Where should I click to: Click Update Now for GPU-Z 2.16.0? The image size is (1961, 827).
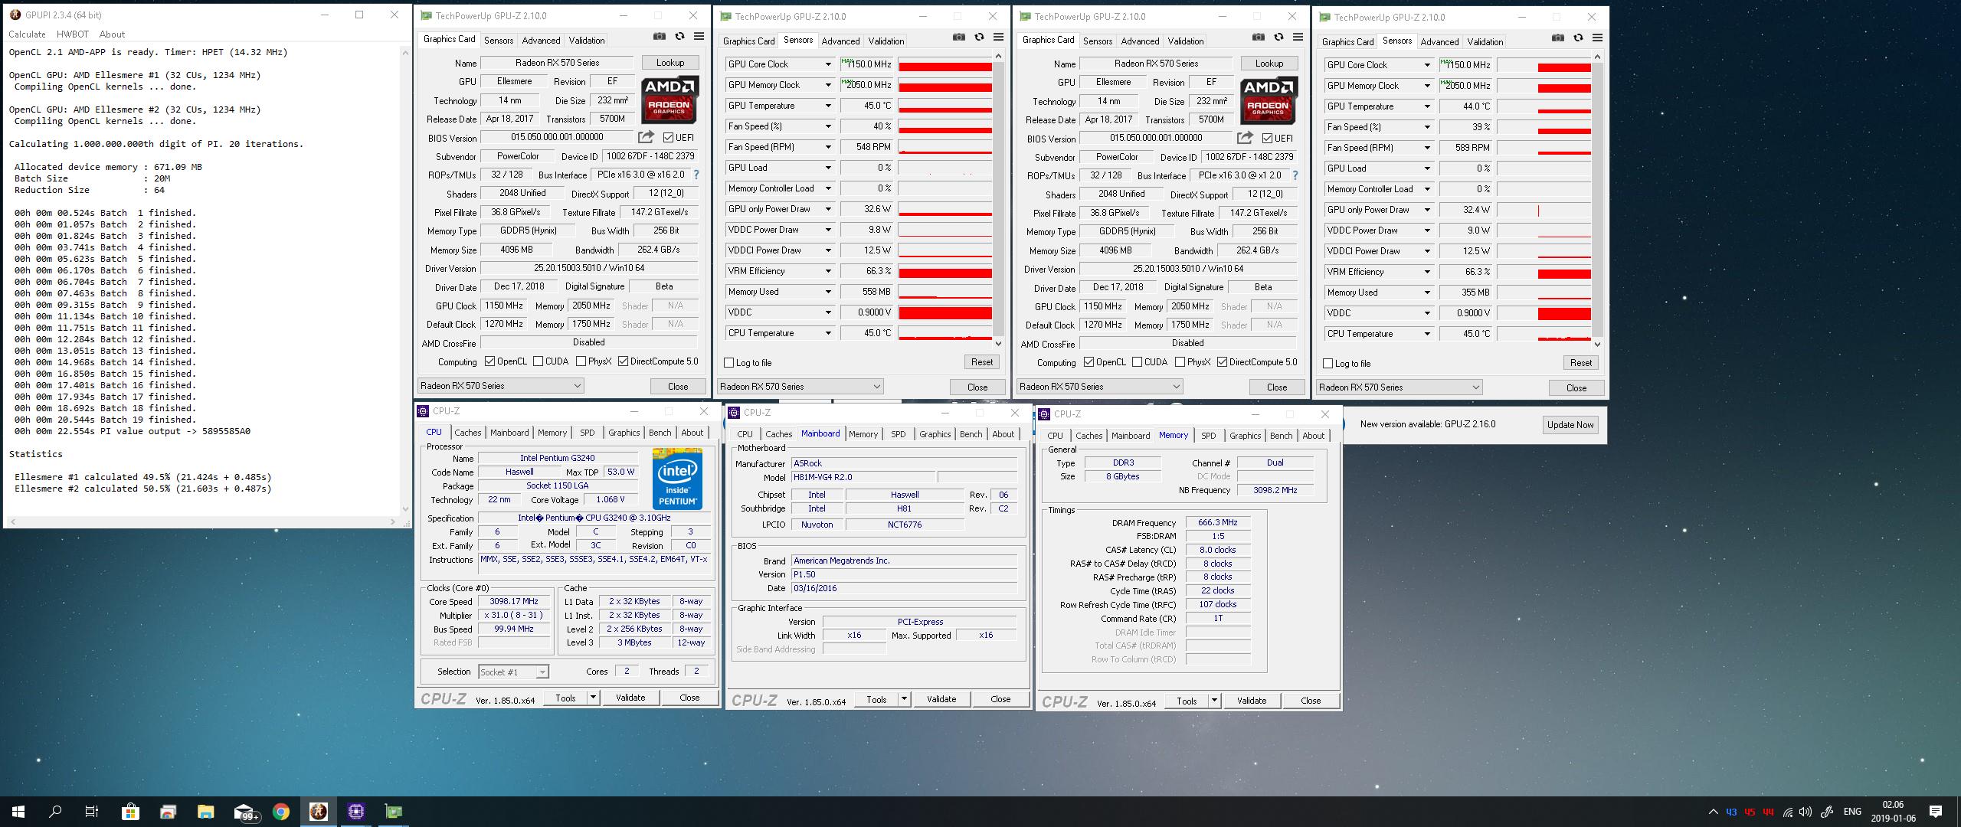[x=1570, y=425]
